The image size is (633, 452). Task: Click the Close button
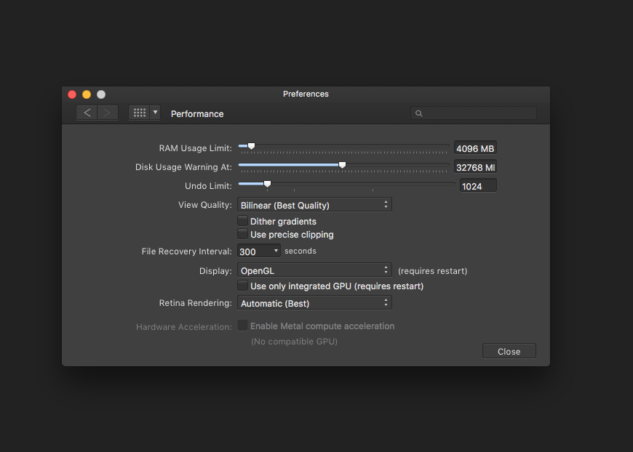point(509,351)
